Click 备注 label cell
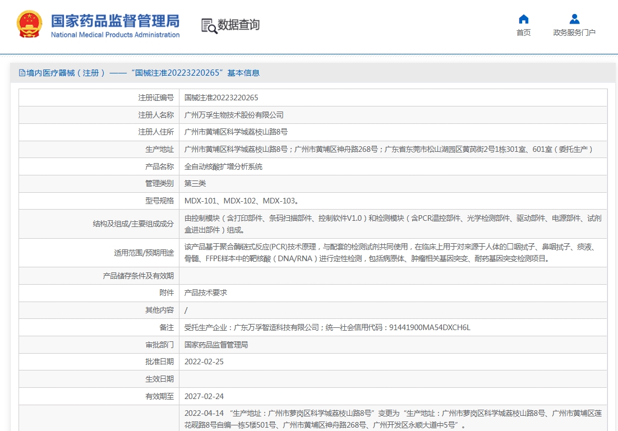The width and height of the screenshot is (618, 431). (x=99, y=327)
